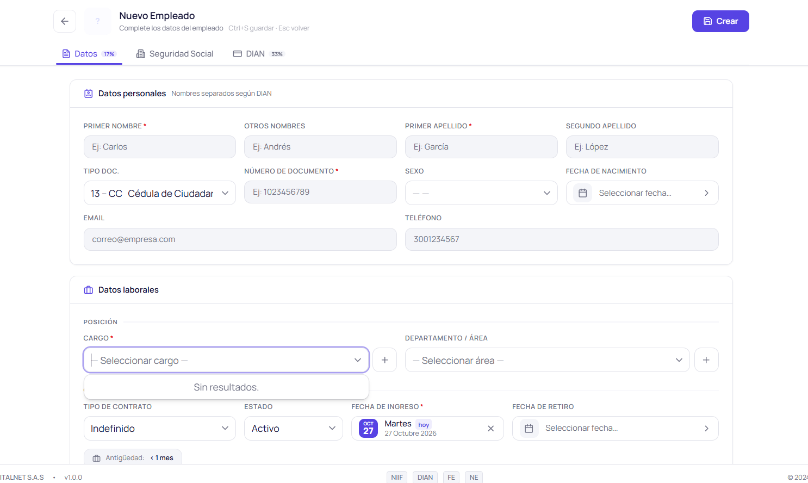Expand the Seleccionar área dropdown
Viewport: 808px width, 483px height.
548,360
